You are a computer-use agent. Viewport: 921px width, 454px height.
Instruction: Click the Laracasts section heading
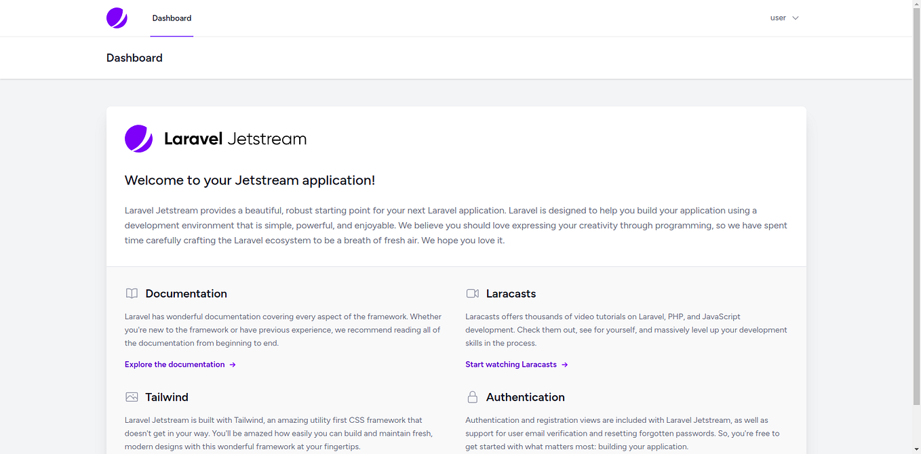click(511, 293)
